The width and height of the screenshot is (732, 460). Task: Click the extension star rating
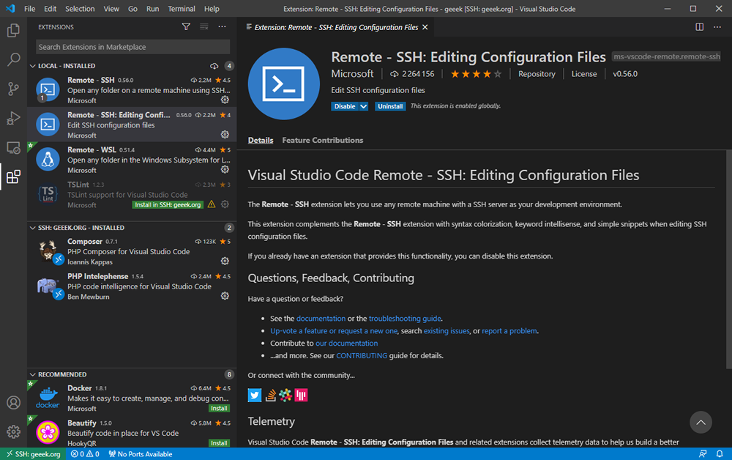[477, 74]
